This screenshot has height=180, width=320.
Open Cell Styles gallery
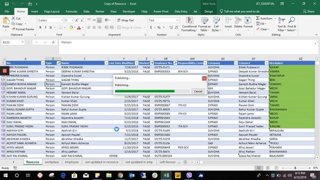pyautogui.click(x=216, y=24)
